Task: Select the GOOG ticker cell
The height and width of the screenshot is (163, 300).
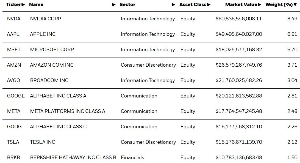Action: click(14, 127)
